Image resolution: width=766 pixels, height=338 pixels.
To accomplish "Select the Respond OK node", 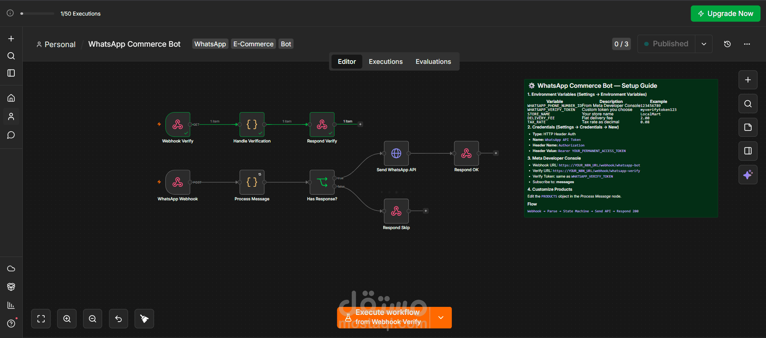I will click(467, 153).
